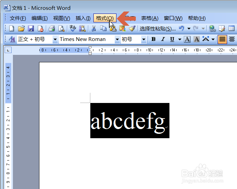Open Print Preview magnifier icon
237x189 pixels.
point(61,28)
